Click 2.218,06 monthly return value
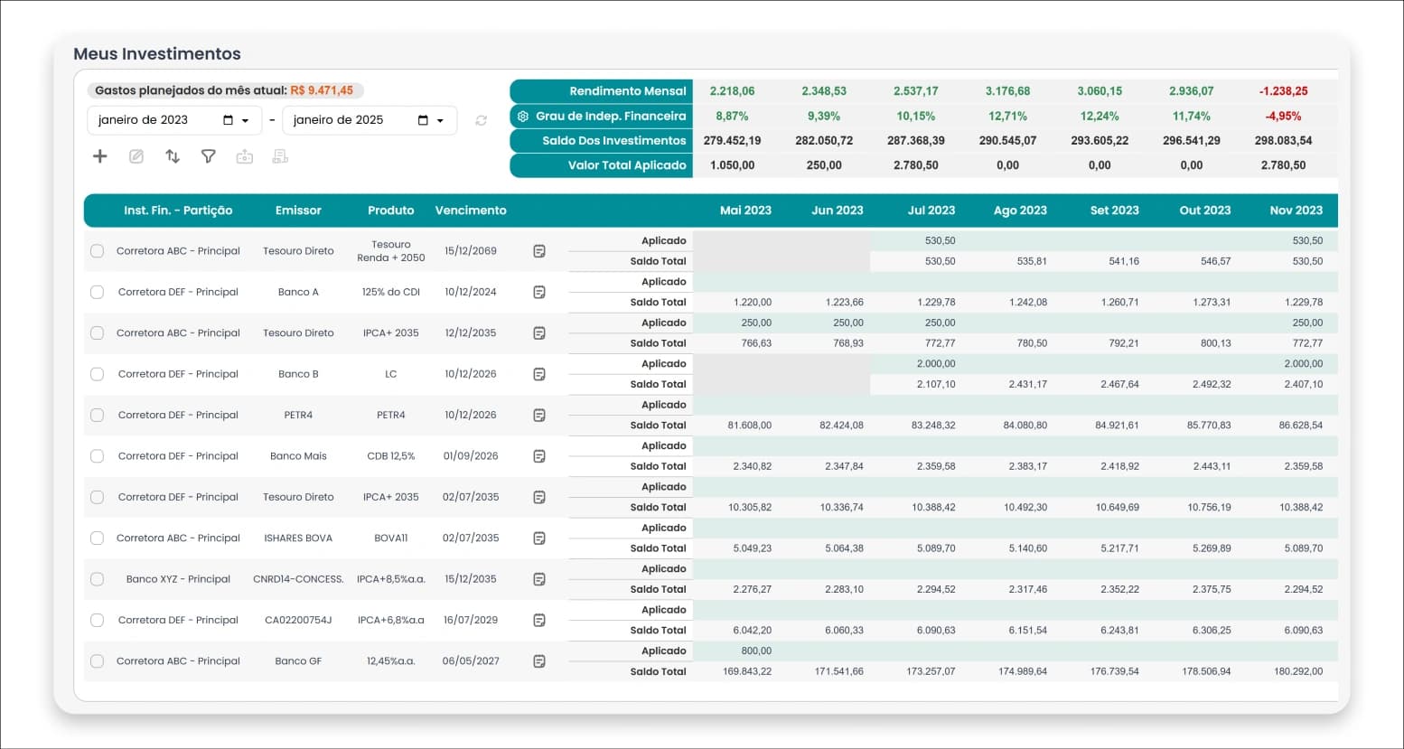The width and height of the screenshot is (1404, 749). (x=732, y=91)
